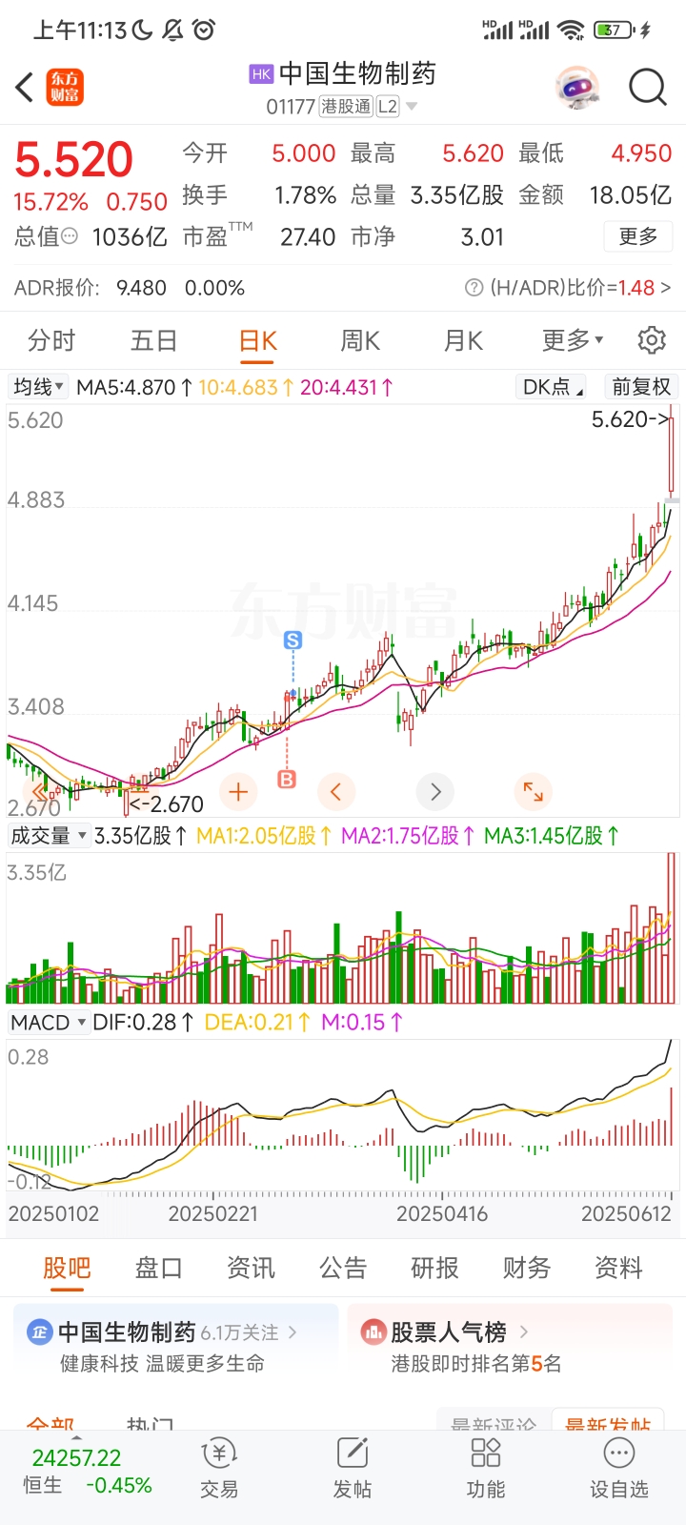Expand 6.1万关注 chevron
The width and height of the screenshot is (686, 1525).
click(x=293, y=1332)
